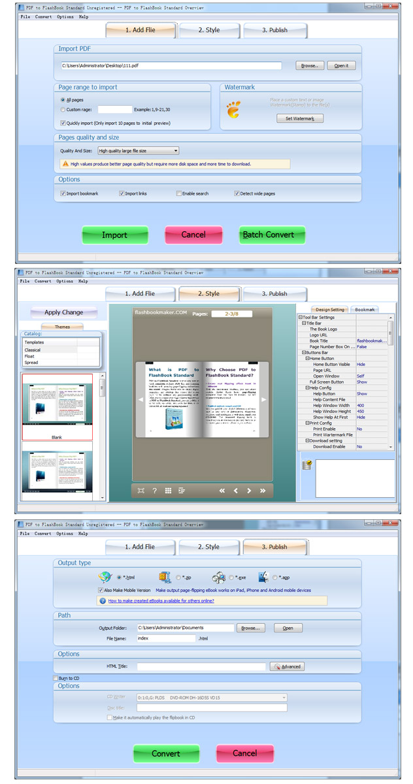Click the Advanced button by HTML Title
The height and width of the screenshot is (784, 413).
(287, 666)
